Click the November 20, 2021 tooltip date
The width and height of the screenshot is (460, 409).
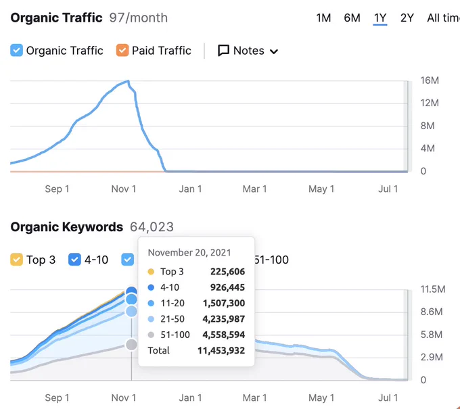tap(189, 253)
